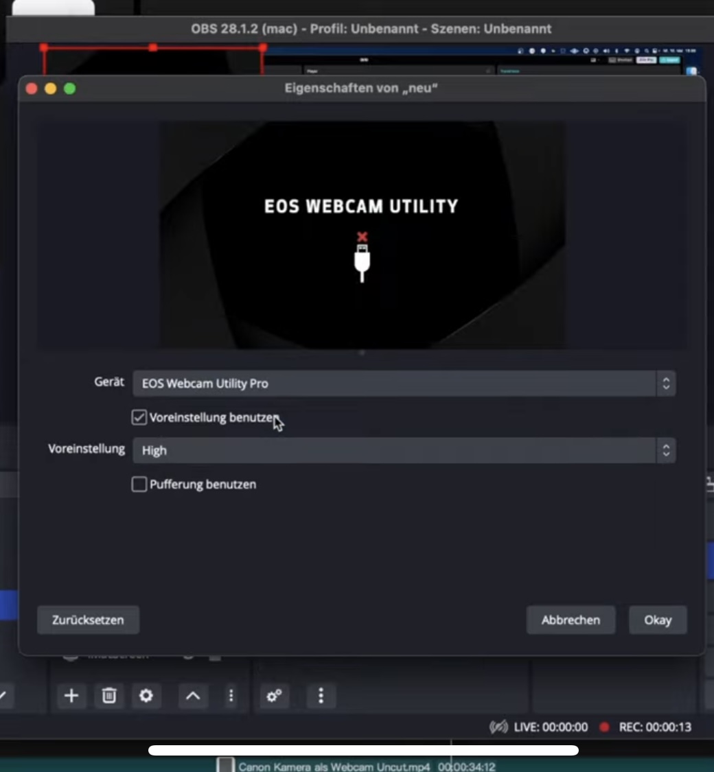The width and height of the screenshot is (714, 772).
Task: Click the add source plus icon
Action: coord(71,696)
